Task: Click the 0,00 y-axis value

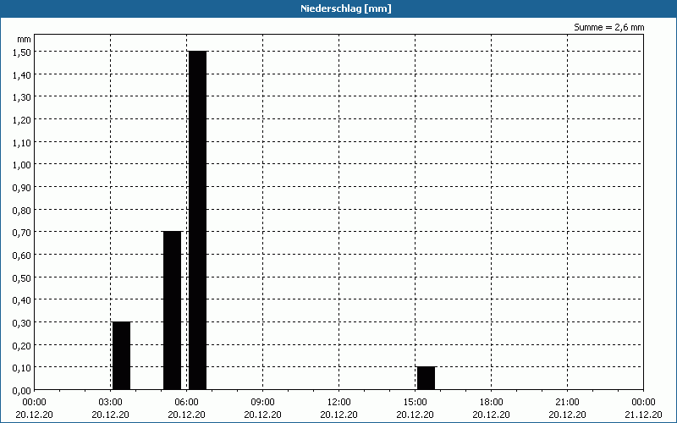Action: [23, 391]
